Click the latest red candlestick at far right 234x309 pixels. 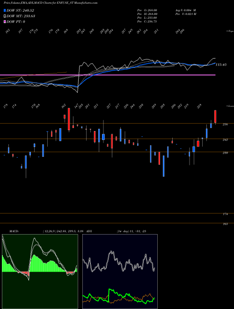215,116
